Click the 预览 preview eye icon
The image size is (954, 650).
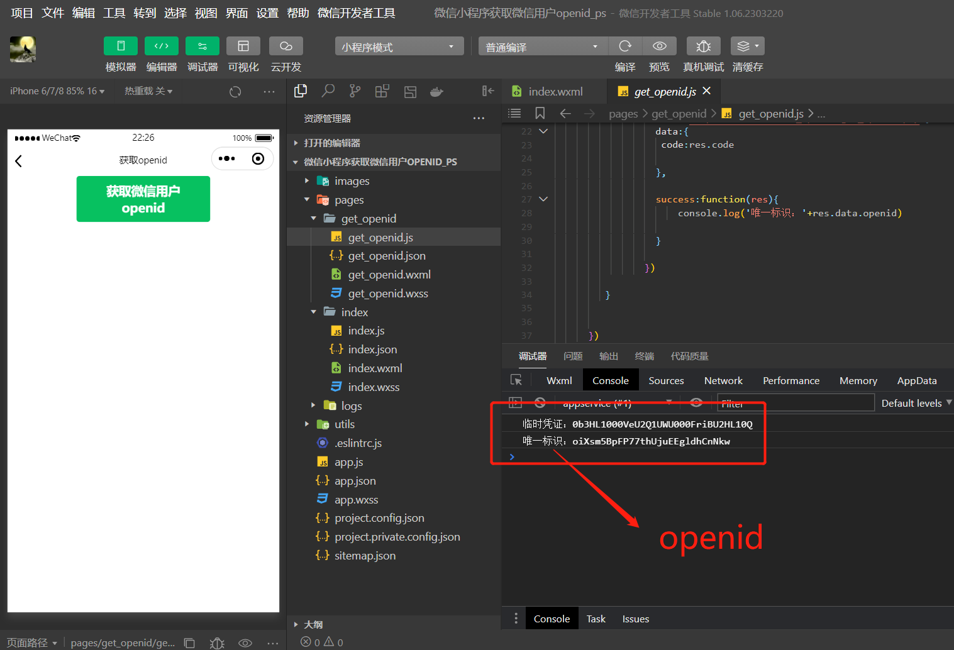tap(660, 46)
